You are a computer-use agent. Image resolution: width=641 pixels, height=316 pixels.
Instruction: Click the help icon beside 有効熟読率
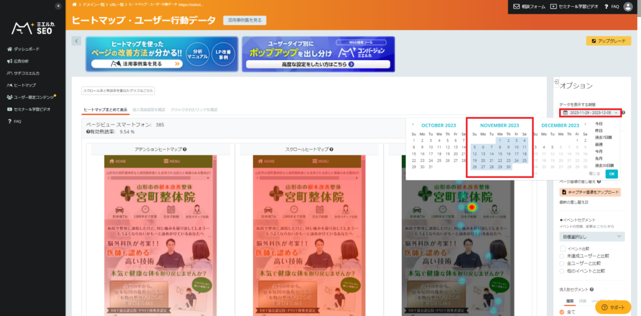(x=88, y=132)
